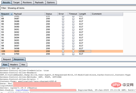
Task: Toggle Error checkbox for request 90
Action: (63, 24)
